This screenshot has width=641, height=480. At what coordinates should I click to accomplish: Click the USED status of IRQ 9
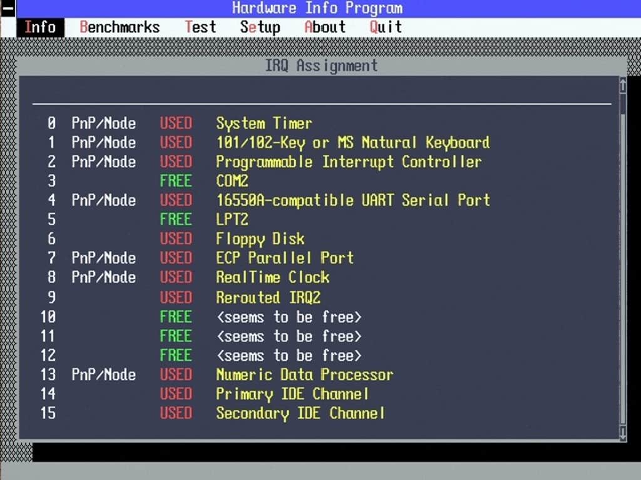(176, 297)
